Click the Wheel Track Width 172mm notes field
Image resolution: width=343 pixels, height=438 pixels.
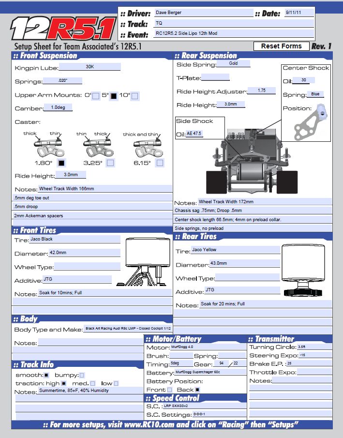(x=265, y=202)
